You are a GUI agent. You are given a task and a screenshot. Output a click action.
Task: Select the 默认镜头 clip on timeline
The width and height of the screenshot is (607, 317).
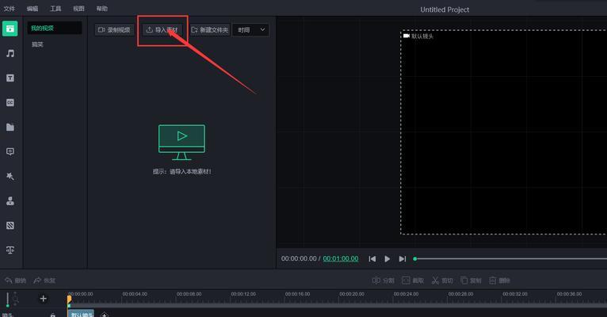tap(82, 314)
